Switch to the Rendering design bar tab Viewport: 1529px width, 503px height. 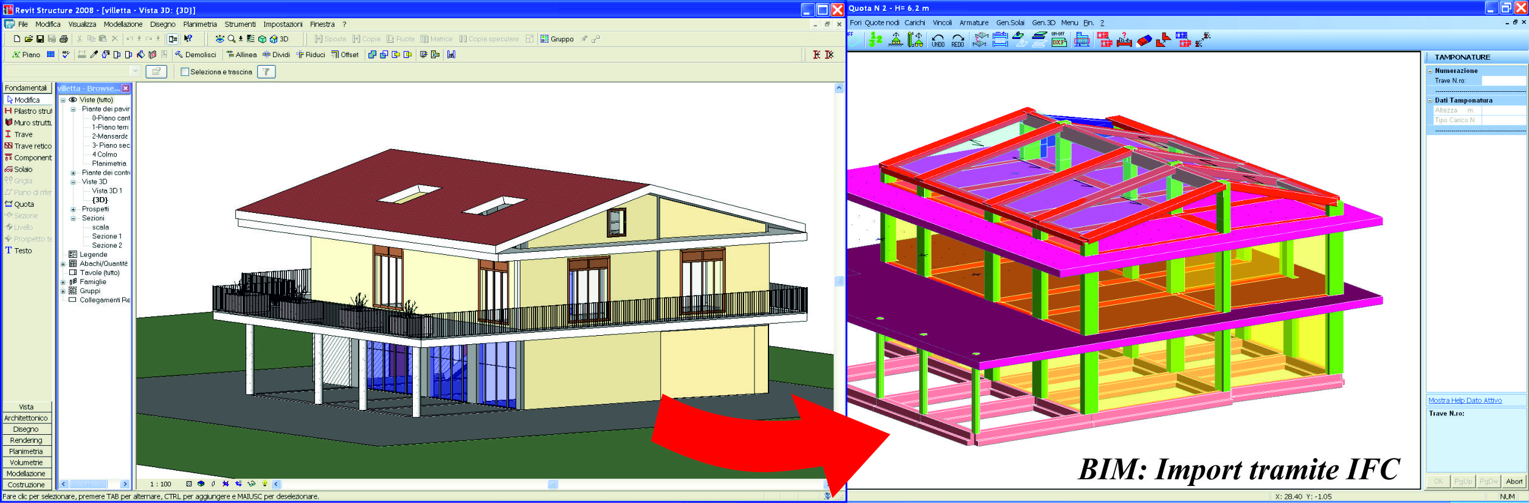pos(26,440)
